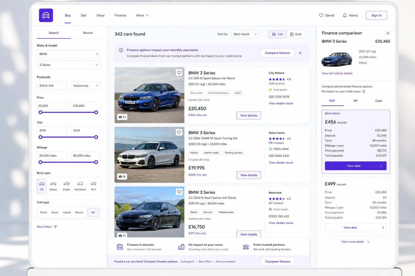Screen dimensions: 415x276
Task: Switch to the Cash finance tab
Action: [x=379, y=101]
